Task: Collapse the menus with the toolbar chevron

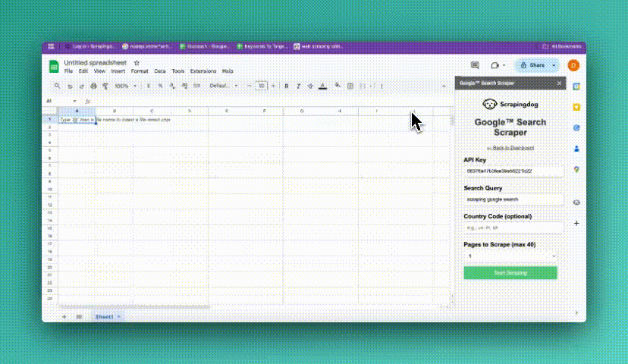Action: 444,86
